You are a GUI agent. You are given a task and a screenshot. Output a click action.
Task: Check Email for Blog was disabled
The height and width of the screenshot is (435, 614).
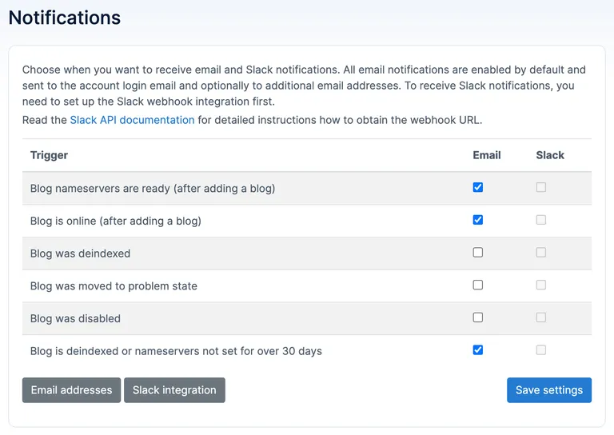click(478, 317)
